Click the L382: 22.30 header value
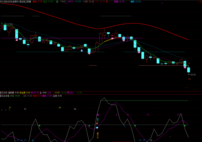 click(x=89, y=2)
